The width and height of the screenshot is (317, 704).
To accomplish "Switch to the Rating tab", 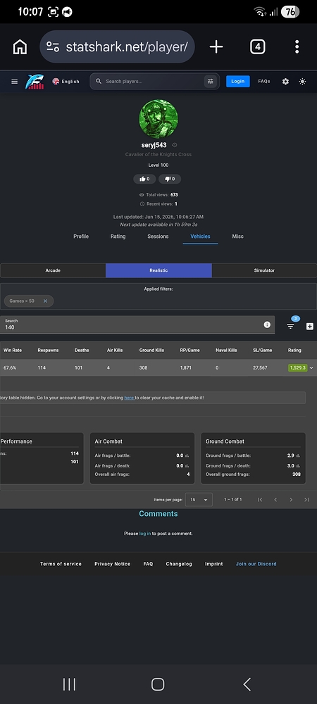I will 118,237.
